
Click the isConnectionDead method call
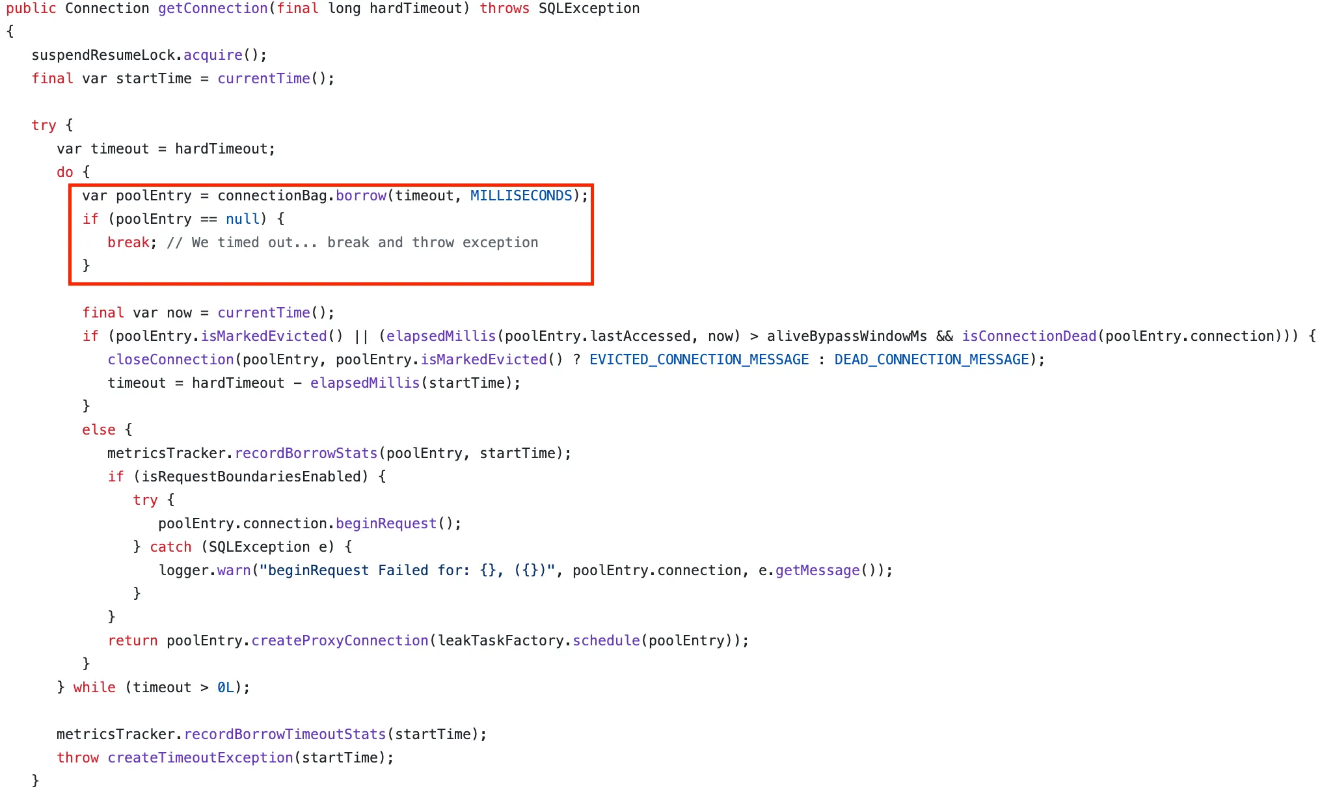tap(1029, 336)
